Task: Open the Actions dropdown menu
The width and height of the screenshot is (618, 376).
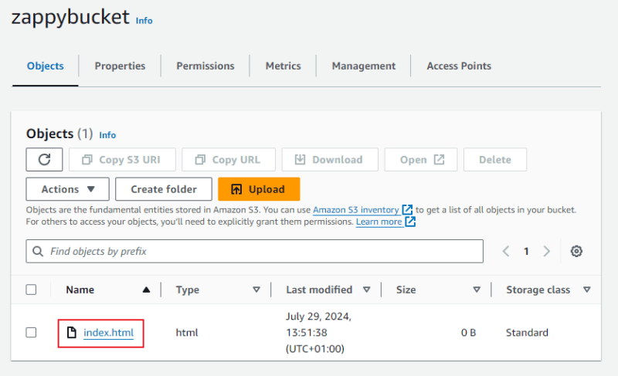Action: point(68,189)
